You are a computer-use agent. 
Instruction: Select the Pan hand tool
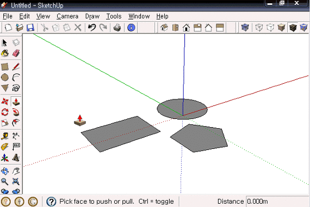[16, 171]
